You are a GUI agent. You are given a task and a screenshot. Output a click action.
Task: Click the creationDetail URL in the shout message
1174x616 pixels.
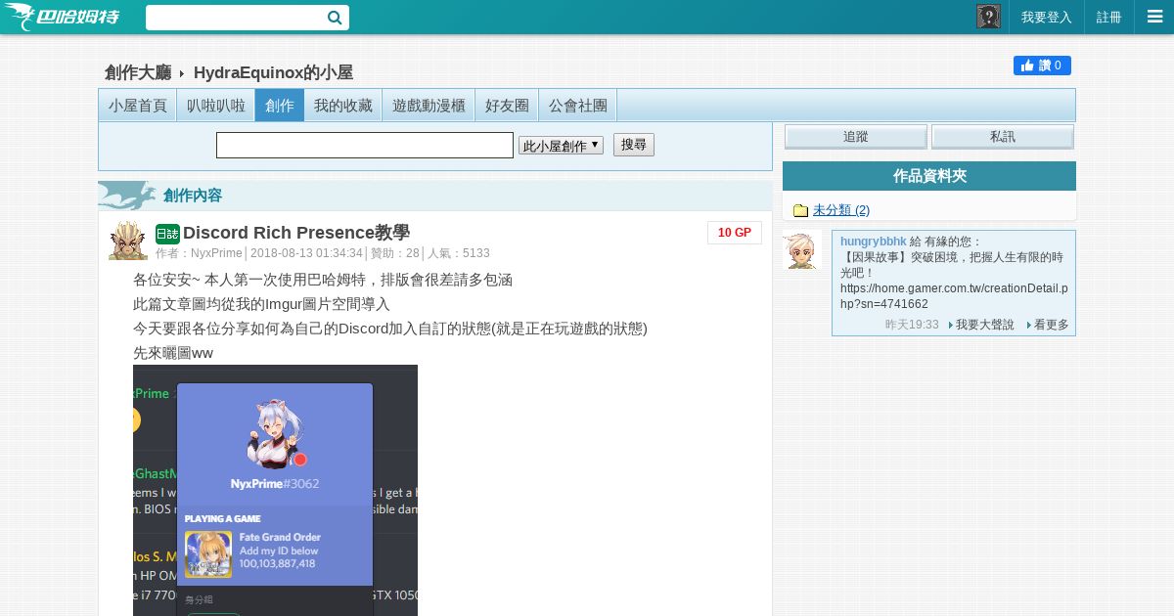click(954, 296)
